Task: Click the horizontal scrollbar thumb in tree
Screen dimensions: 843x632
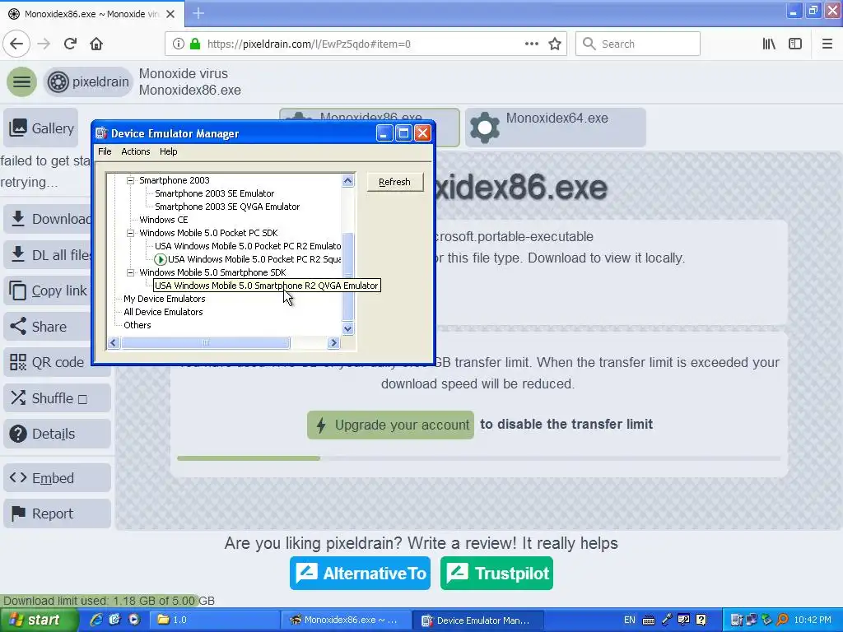Action: click(x=205, y=343)
